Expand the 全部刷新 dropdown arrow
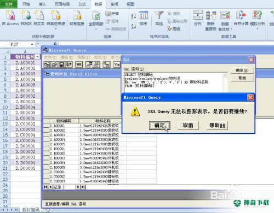Image resolution: width=274 pixels, height=213 pixels. coord(96,29)
